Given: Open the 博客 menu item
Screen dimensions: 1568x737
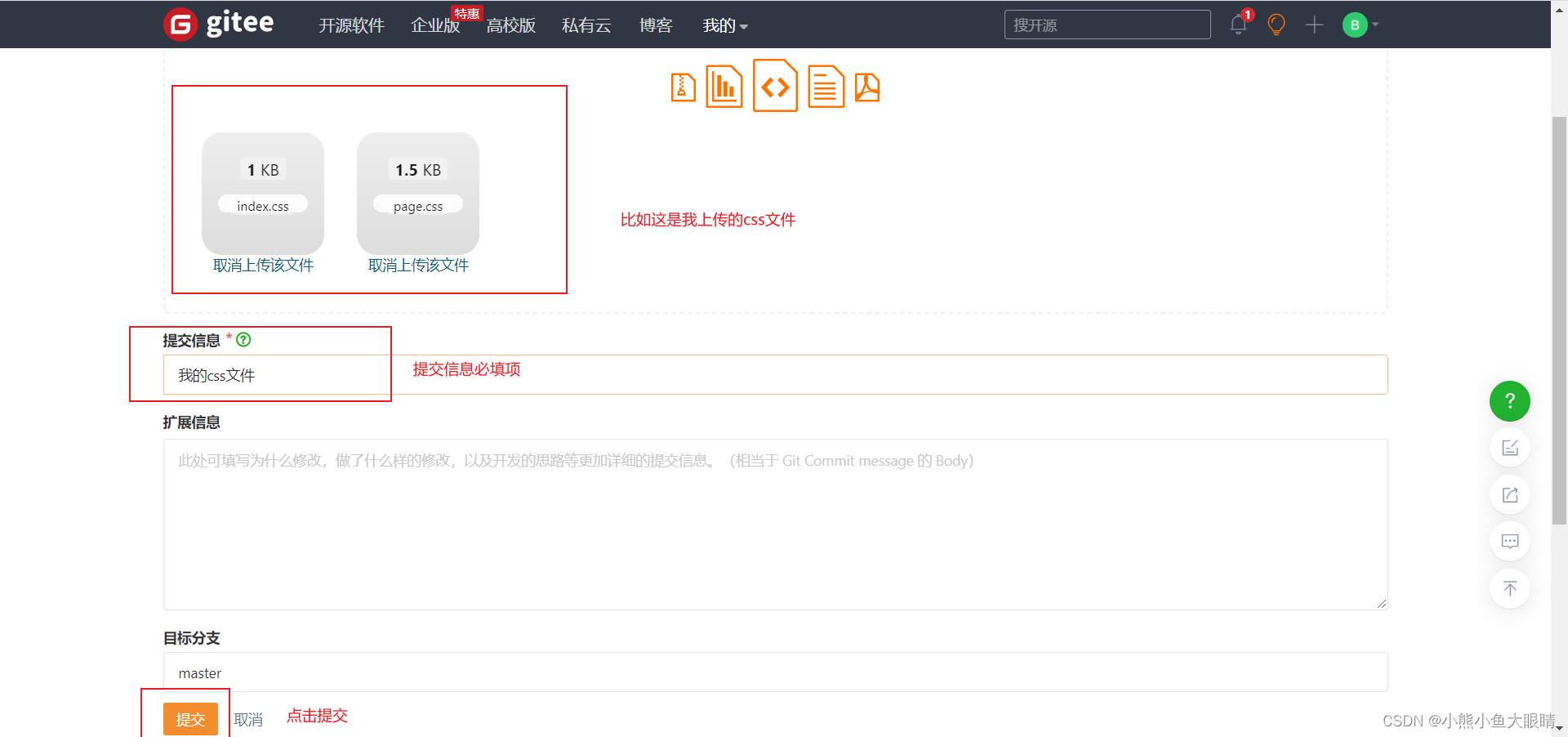Looking at the screenshot, I should tap(656, 25).
